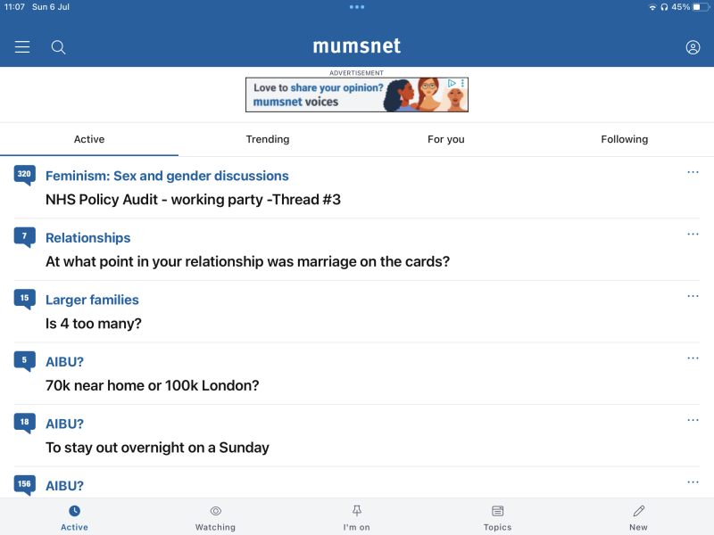Tap the Active clock icon
This screenshot has height=535, width=714.
pos(74,511)
